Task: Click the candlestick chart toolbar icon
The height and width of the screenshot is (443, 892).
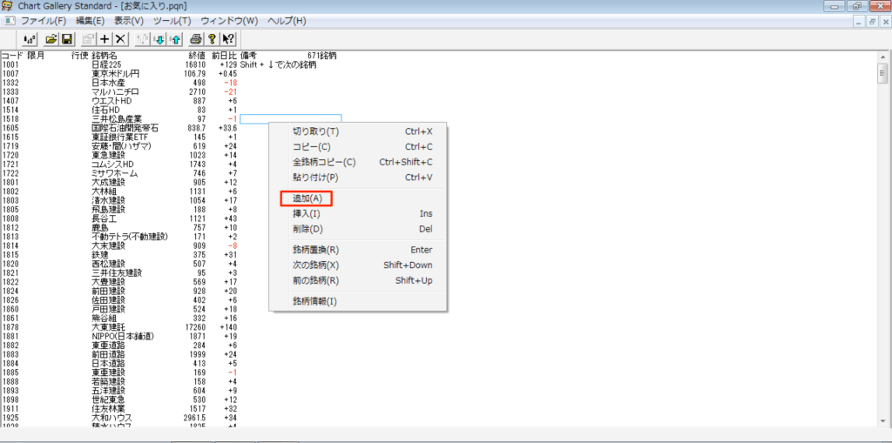Action: pos(30,39)
